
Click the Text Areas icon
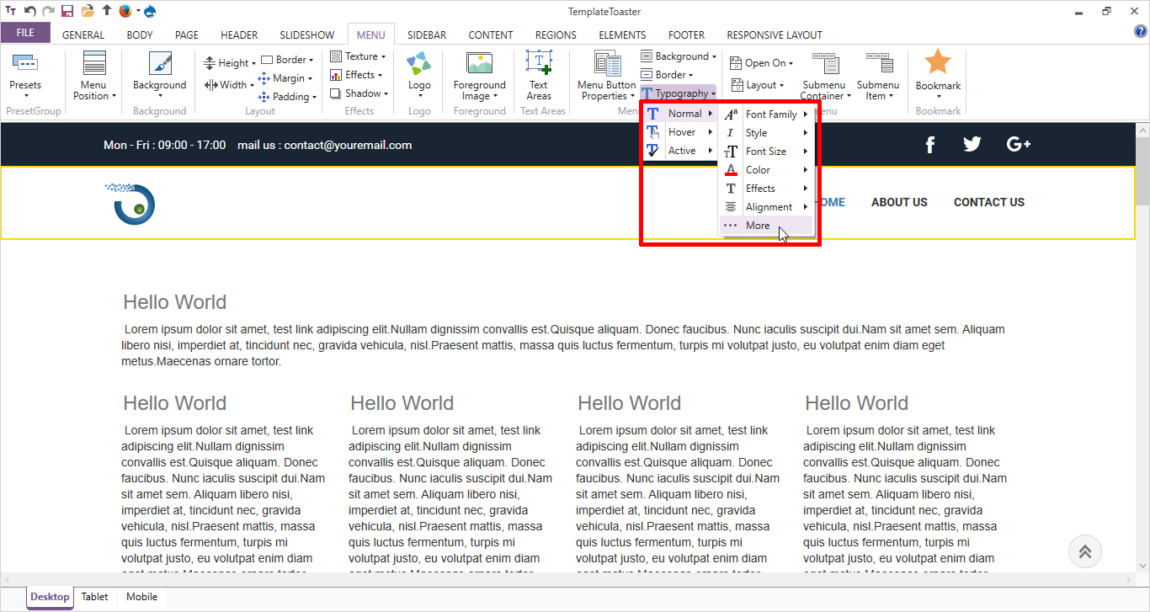point(539,64)
